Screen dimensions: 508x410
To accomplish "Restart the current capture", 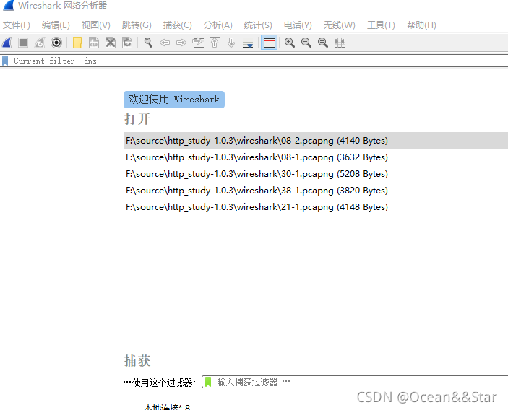I will tap(40, 43).
